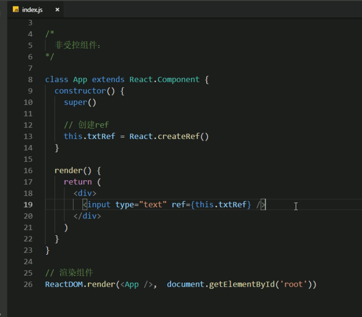Click line number 13 in the gutter
Viewport: 362px width, 317px height.
coord(28,136)
